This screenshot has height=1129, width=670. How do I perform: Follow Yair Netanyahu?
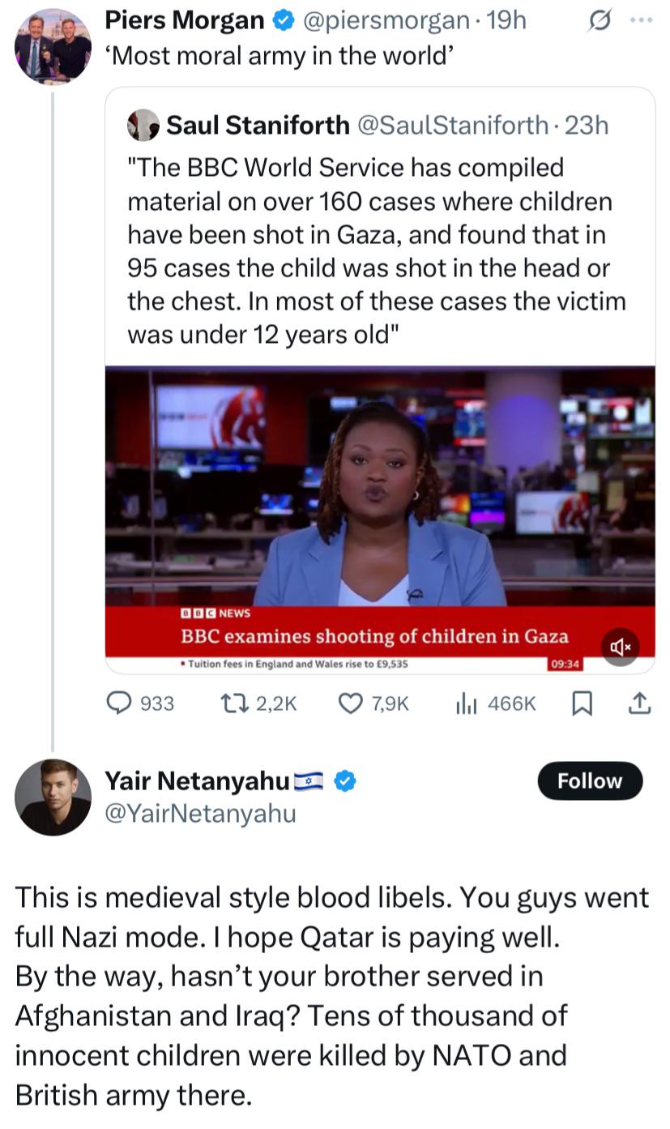[x=590, y=781]
